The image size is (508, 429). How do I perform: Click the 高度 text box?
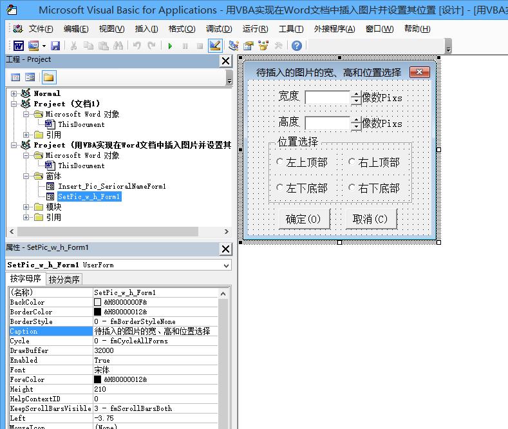pyautogui.click(x=328, y=123)
